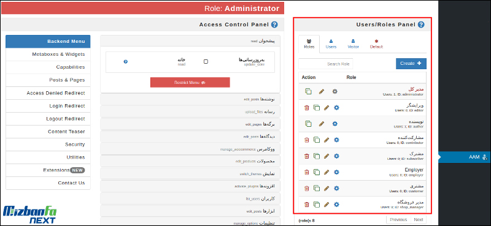Image resolution: width=491 pixels, height=226 pixels.
Task: Clone the administrator role
Action: coord(309,92)
